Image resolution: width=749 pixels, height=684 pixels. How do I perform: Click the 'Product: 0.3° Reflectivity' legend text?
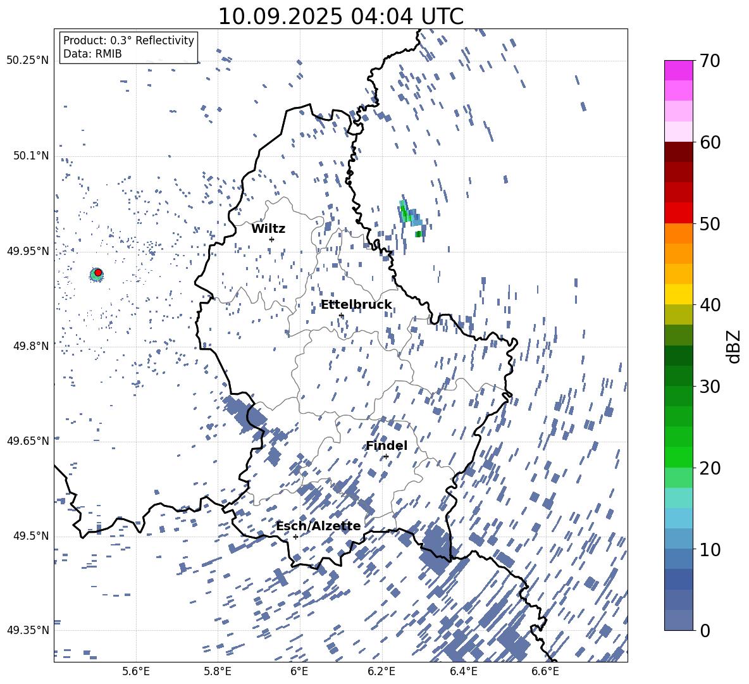click(128, 40)
